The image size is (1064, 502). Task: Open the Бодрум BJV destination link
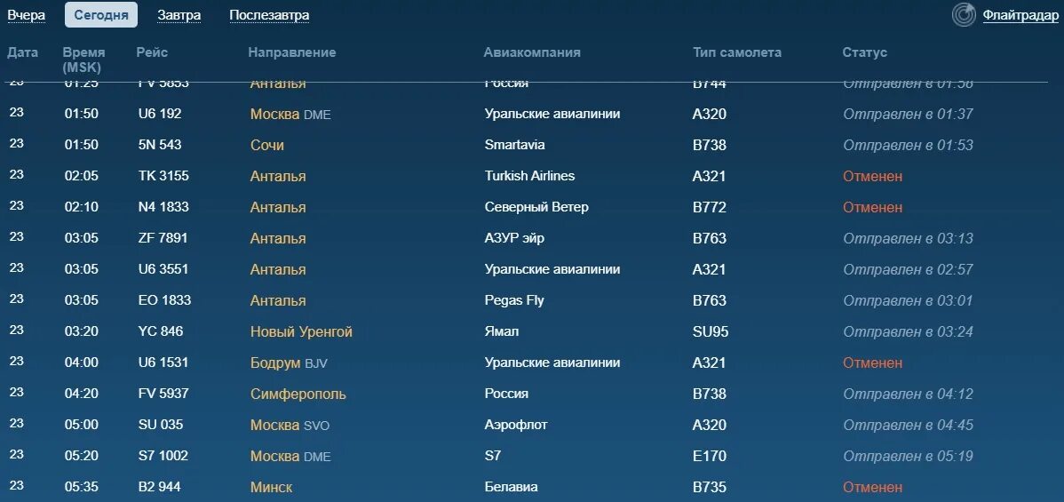coord(289,363)
